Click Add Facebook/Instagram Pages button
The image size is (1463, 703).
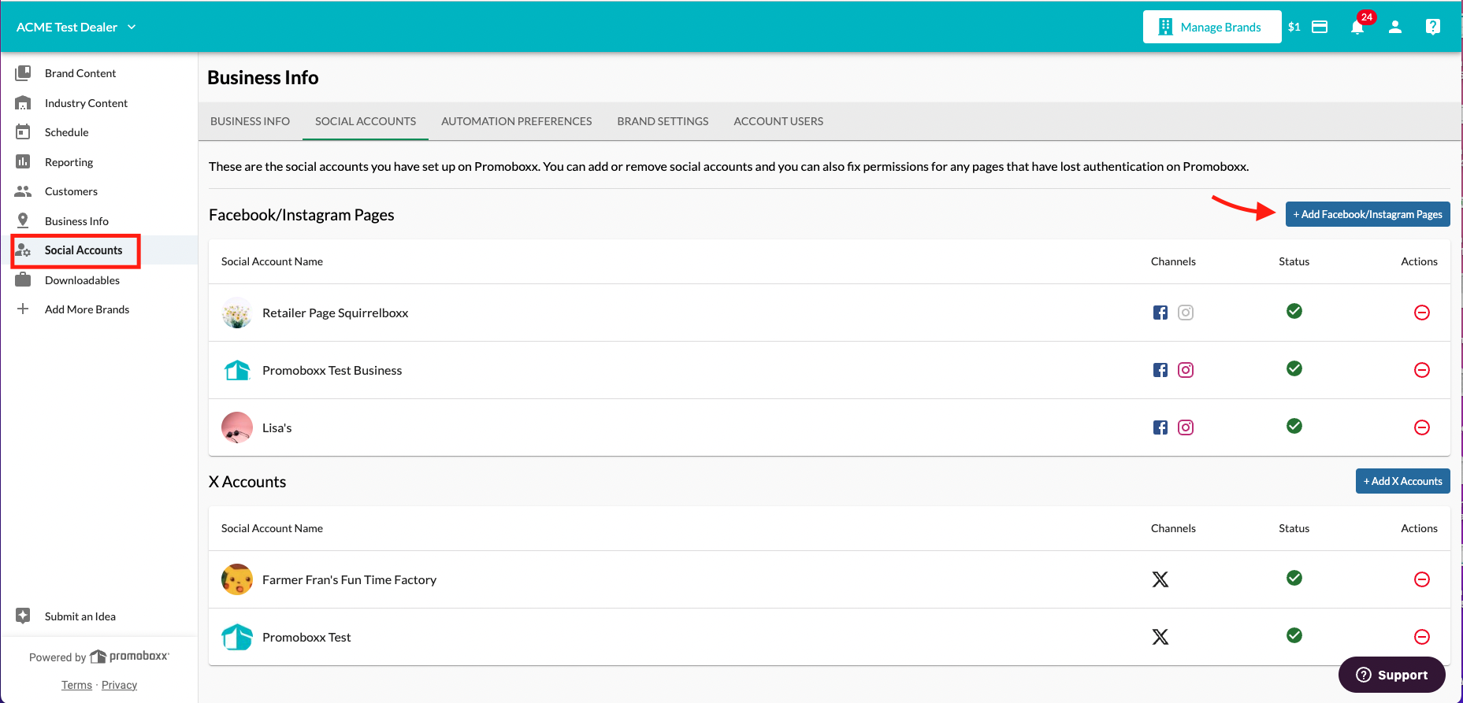[1368, 214]
